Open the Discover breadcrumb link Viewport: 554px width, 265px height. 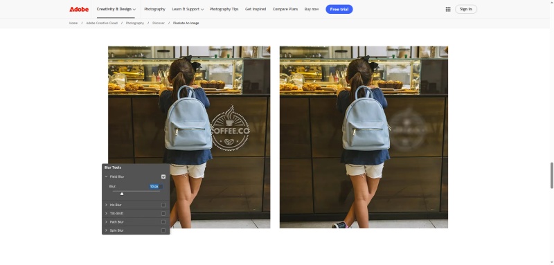(159, 23)
